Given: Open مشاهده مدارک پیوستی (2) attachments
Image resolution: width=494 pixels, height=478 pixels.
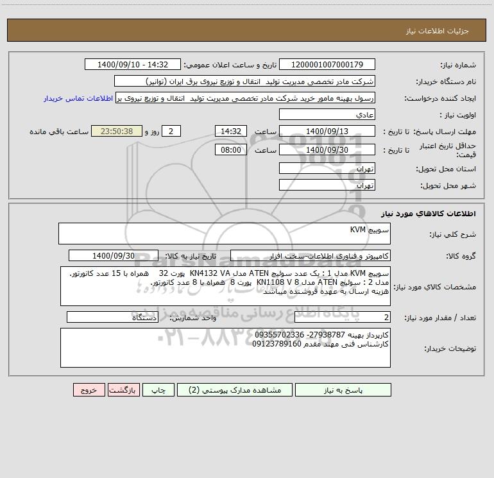Looking at the screenshot, I should [x=235, y=390].
